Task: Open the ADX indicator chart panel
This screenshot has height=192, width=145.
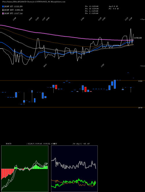Action: [74, 169]
